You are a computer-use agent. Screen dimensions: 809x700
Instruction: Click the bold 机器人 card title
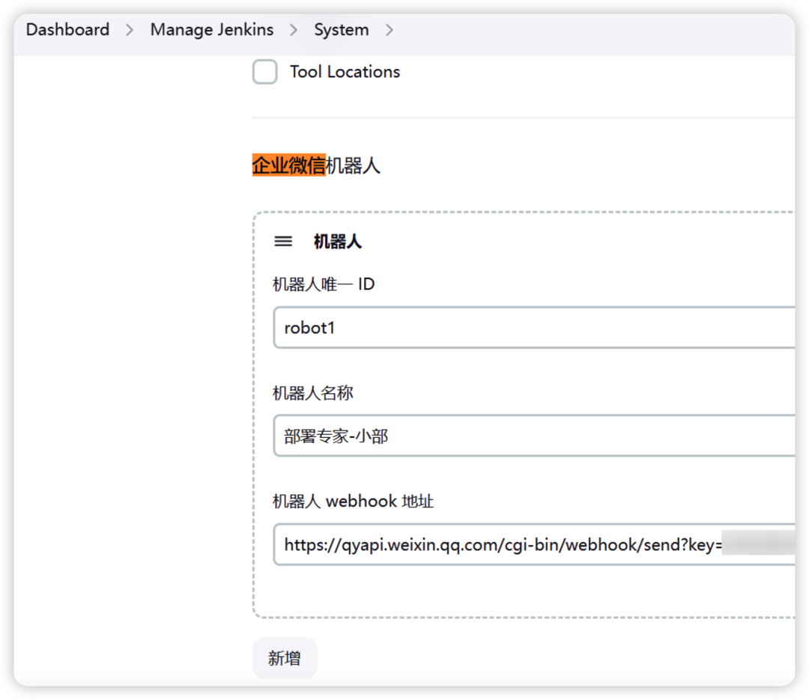tap(337, 241)
